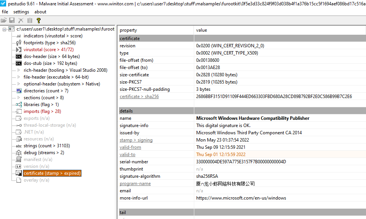Select debug (streams > 2) item
Screen dimensions: 366x219
tap(44, 153)
